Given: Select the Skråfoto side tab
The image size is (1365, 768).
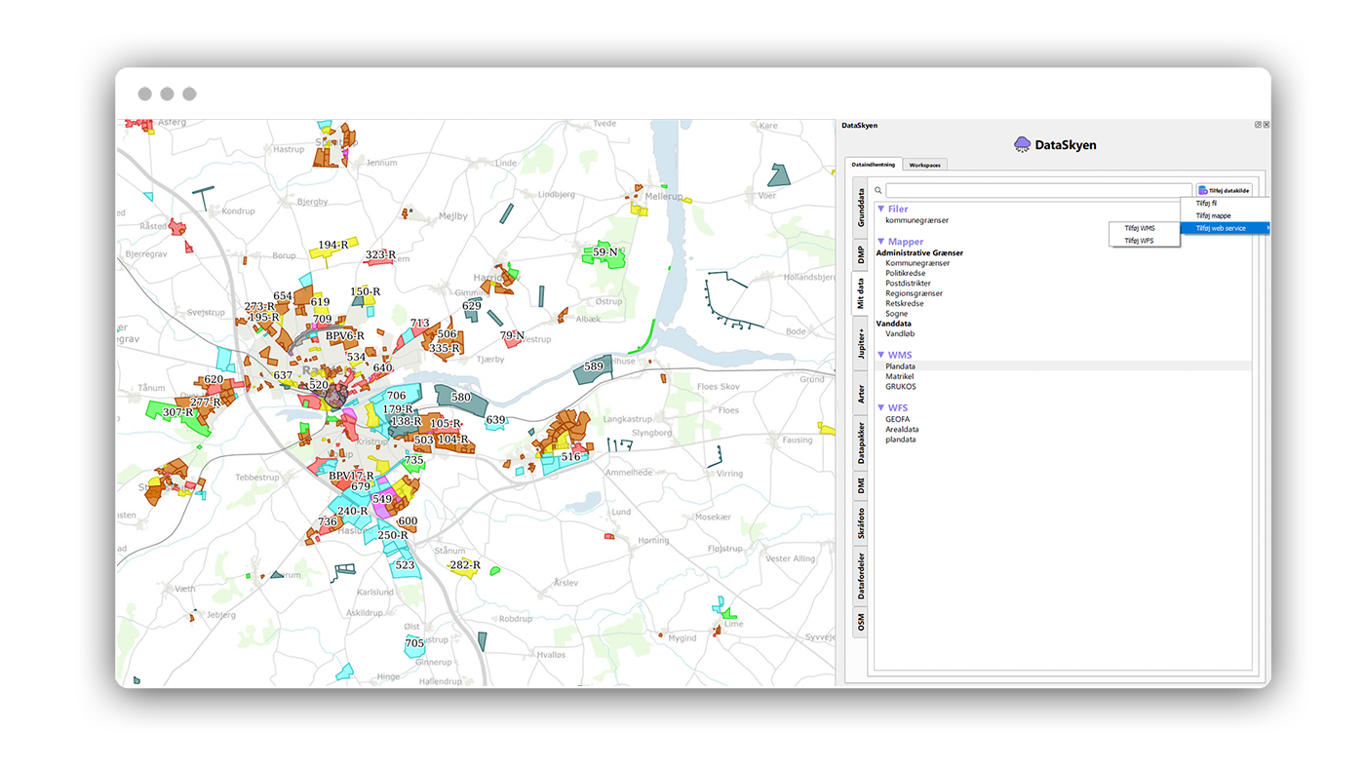Looking at the screenshot, I should (861, 522).
